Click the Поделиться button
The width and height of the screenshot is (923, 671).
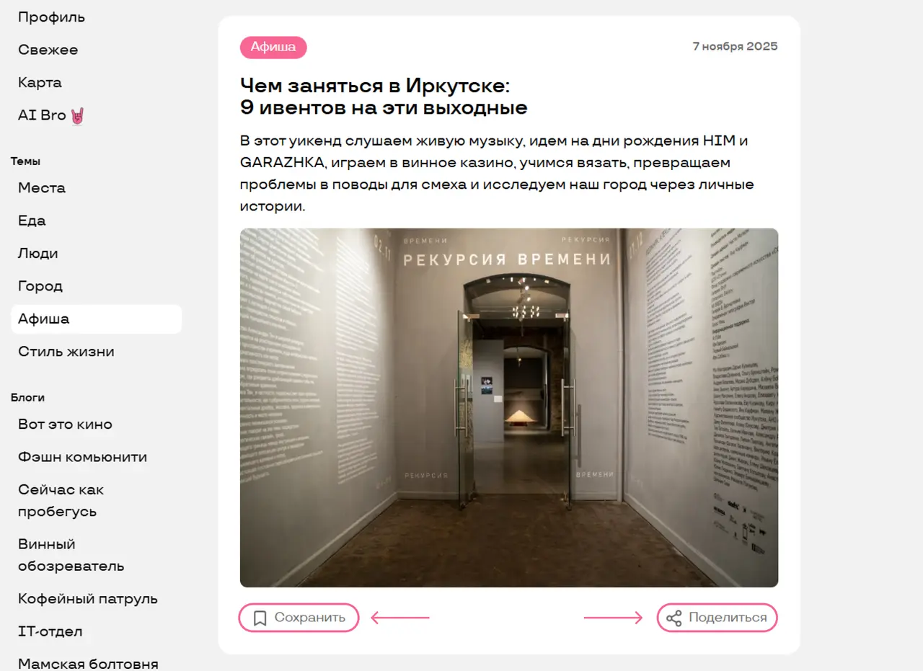(x=717, y=618)
